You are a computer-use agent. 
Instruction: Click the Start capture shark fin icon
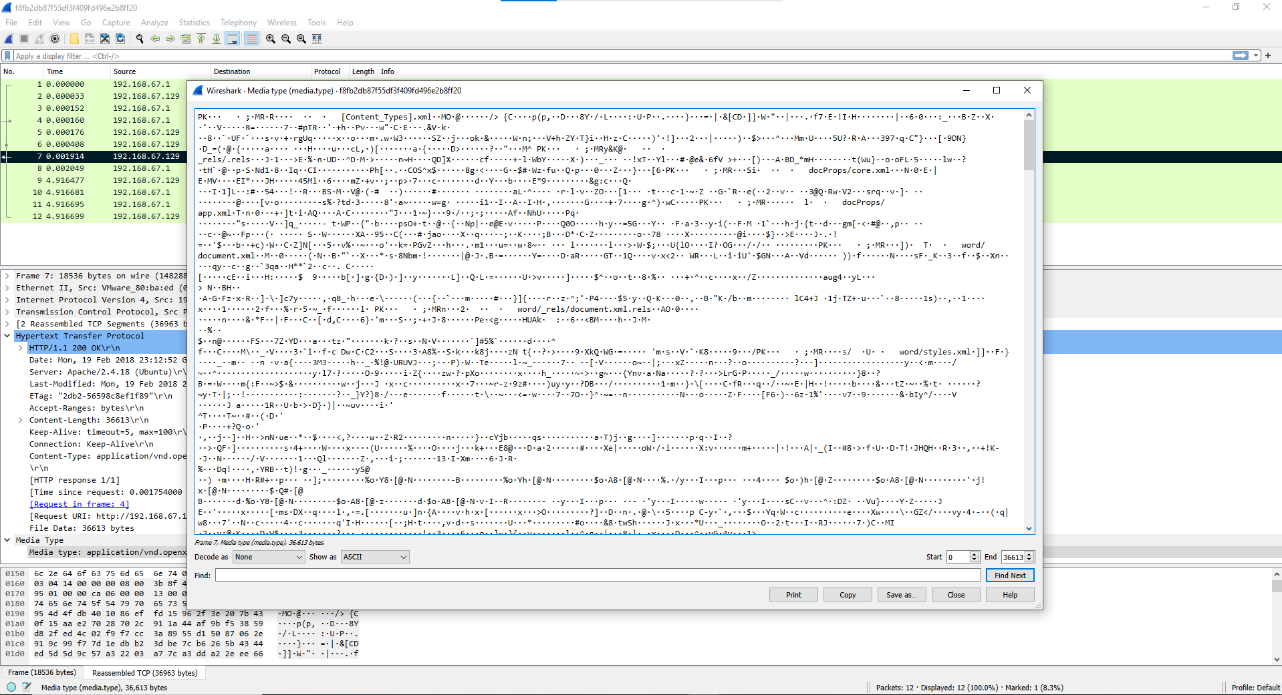tap(9, 39)
